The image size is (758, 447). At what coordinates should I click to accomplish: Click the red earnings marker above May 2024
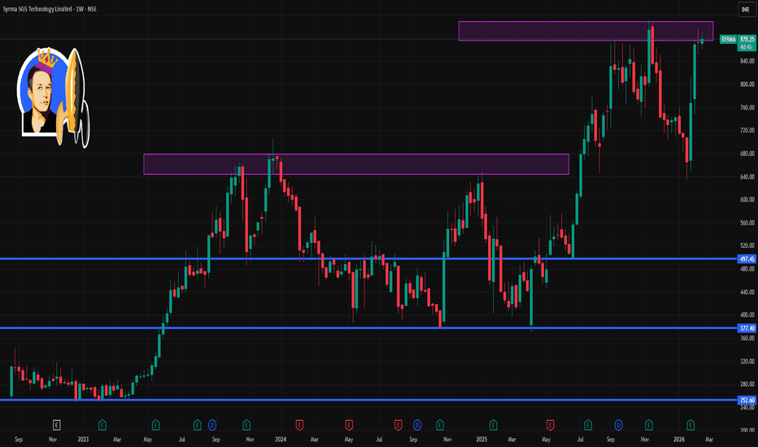coord(349,425)
